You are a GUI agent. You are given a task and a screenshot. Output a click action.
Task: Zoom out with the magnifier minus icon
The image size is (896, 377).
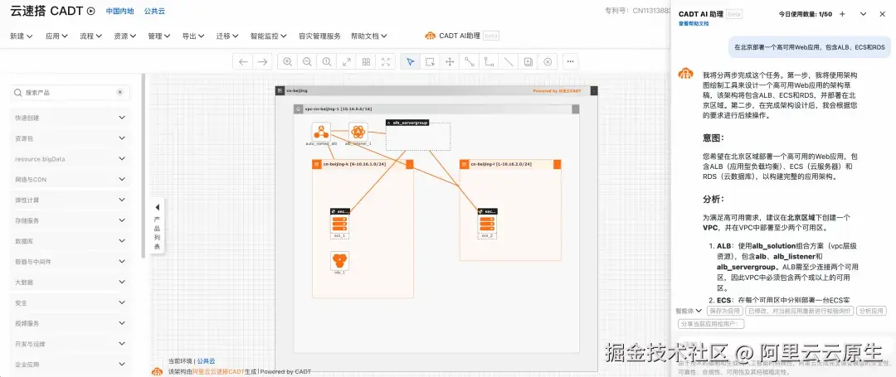[x=307, y=61]
